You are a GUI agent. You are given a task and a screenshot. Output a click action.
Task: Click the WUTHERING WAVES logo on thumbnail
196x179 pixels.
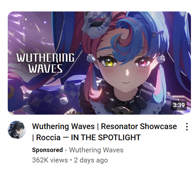[x=45, y=63]
